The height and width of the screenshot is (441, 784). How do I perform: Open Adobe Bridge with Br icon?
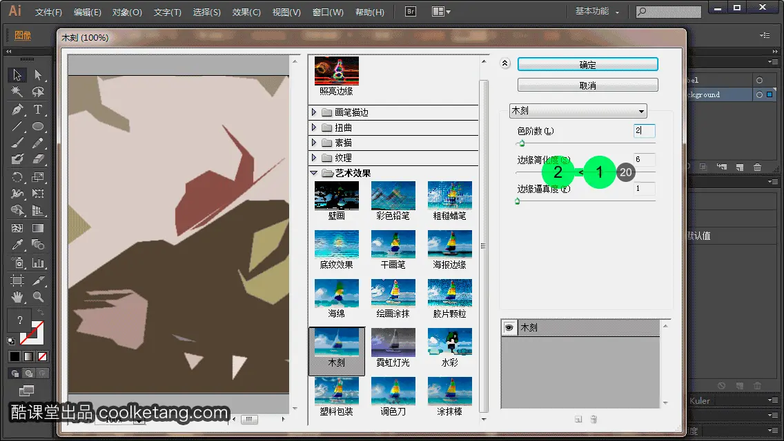pyautogui.click(x=411, y=12)
